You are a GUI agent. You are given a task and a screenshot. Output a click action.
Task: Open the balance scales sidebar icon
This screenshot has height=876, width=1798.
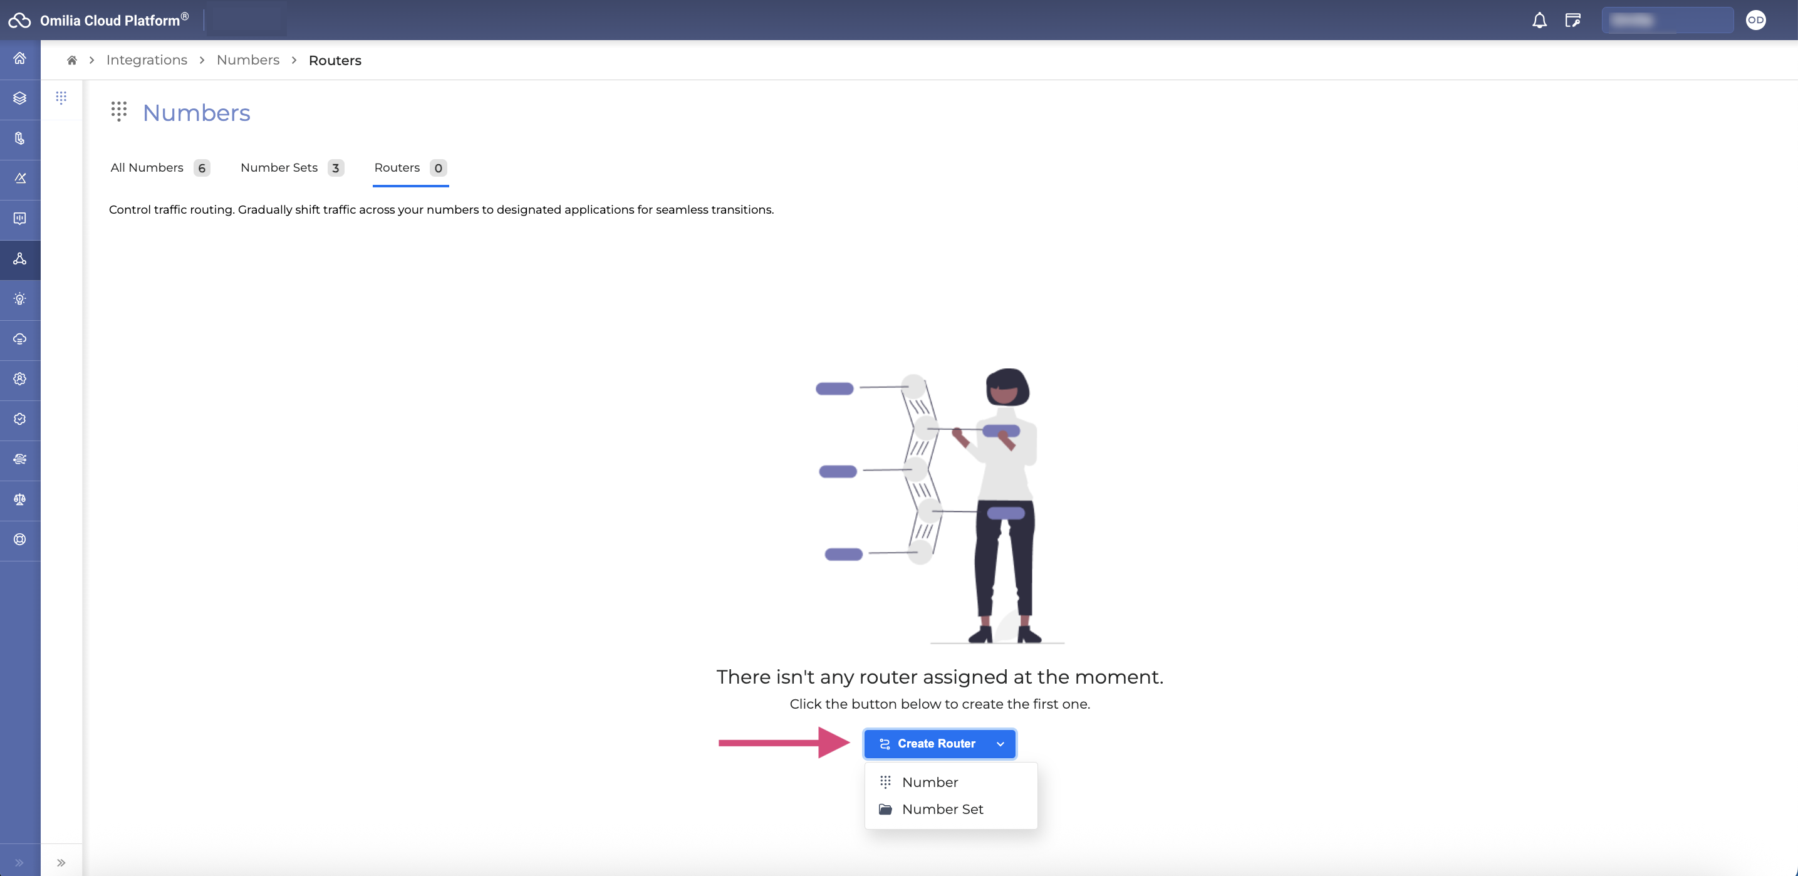click(19, 499)
